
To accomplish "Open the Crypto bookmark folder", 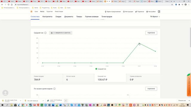I will 68,8.
